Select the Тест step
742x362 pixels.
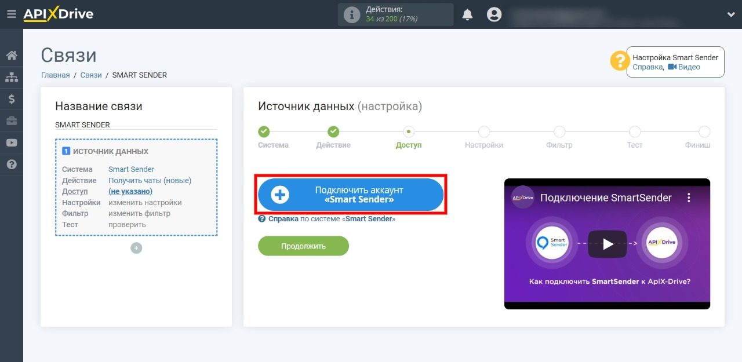(635, 132)
